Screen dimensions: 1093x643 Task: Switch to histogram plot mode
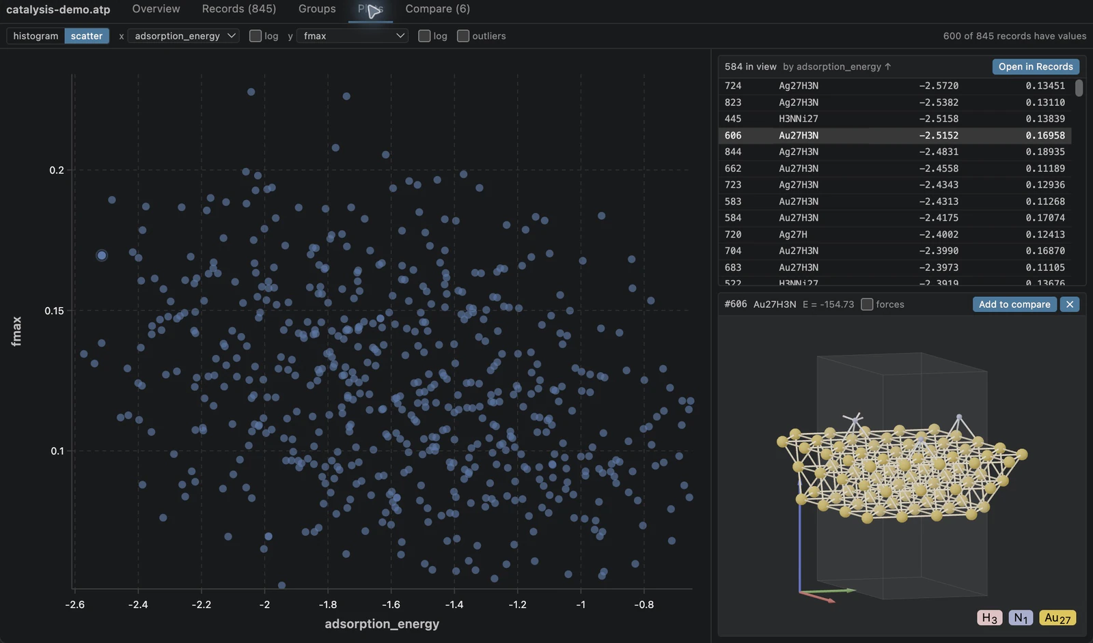[36, 36]
